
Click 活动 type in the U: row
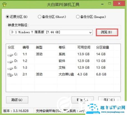point(39,74)
